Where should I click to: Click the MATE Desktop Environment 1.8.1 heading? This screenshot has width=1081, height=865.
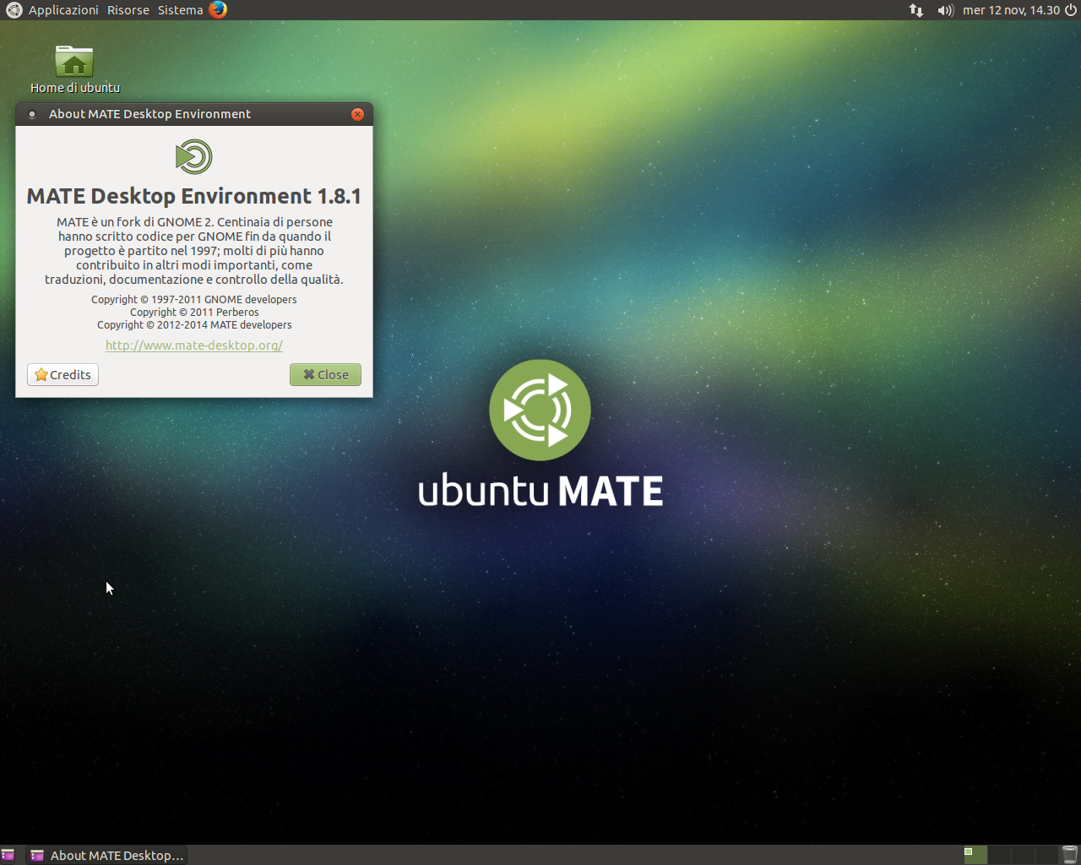193,196
